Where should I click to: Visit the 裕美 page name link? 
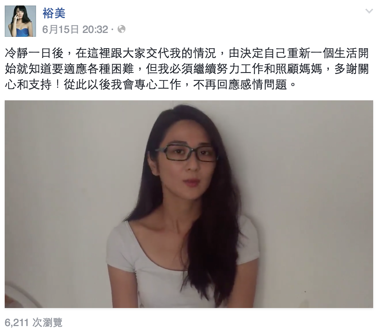pos(54,13)
